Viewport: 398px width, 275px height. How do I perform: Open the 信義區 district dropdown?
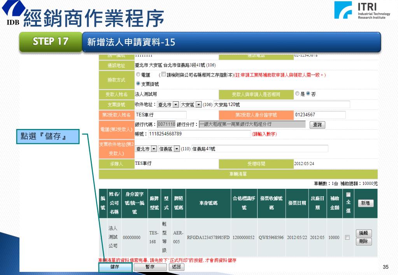pyautogui.click(x=169, y=149)
